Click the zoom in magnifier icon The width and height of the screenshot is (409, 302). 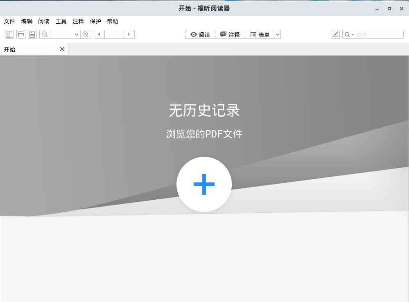[86, 35]
